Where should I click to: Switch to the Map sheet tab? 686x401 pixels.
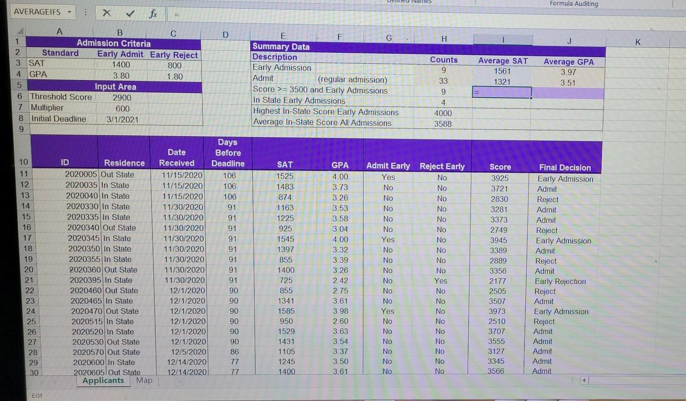(144, 380)
